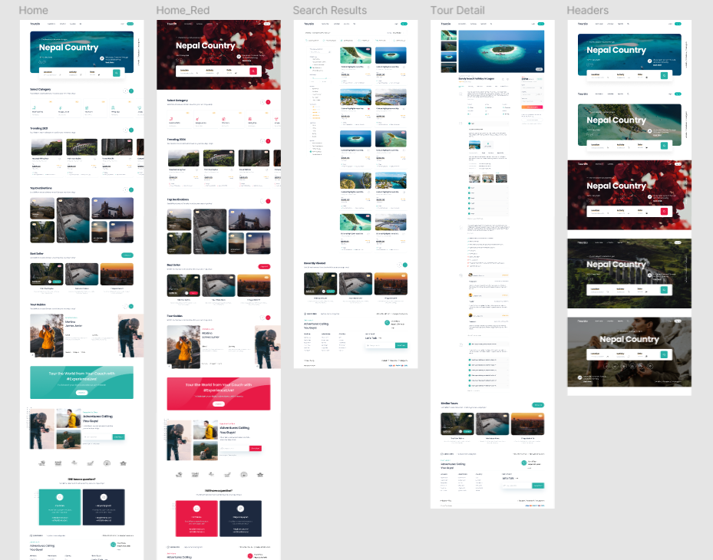Click the teal Best Seller button in Home frame

click(x=127, y=254)
